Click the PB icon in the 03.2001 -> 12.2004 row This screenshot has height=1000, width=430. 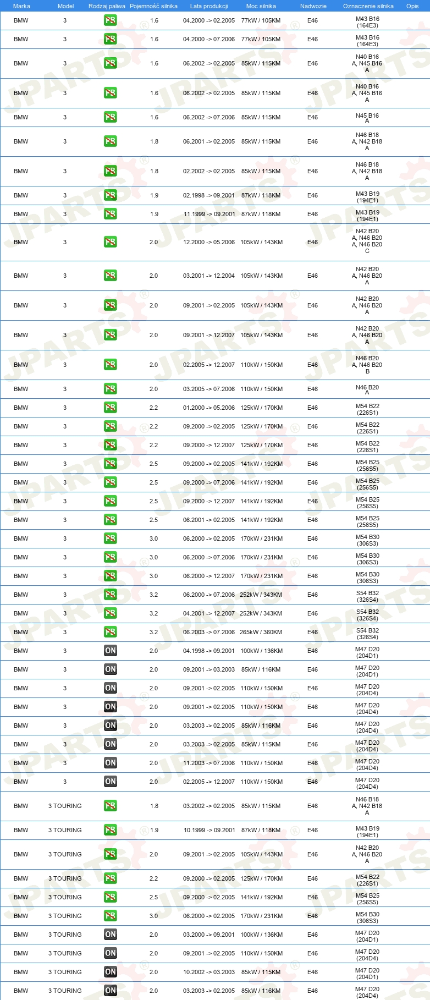(x=111, y=276)
